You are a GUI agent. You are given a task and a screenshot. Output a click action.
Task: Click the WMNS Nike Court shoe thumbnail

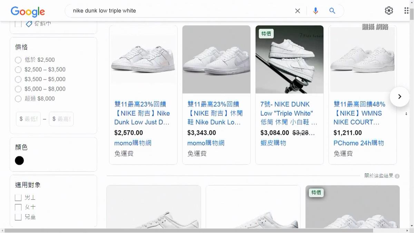(362, 59)
